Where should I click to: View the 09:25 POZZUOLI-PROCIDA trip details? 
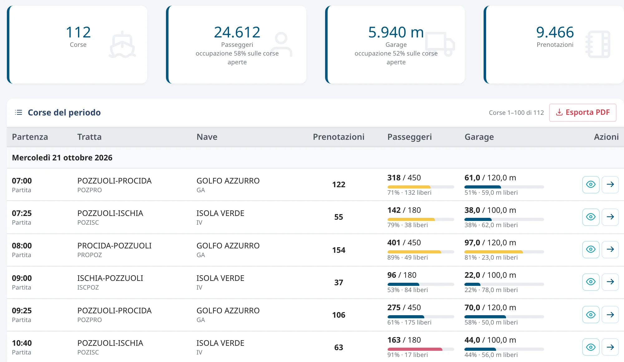(x=591, y=315)
